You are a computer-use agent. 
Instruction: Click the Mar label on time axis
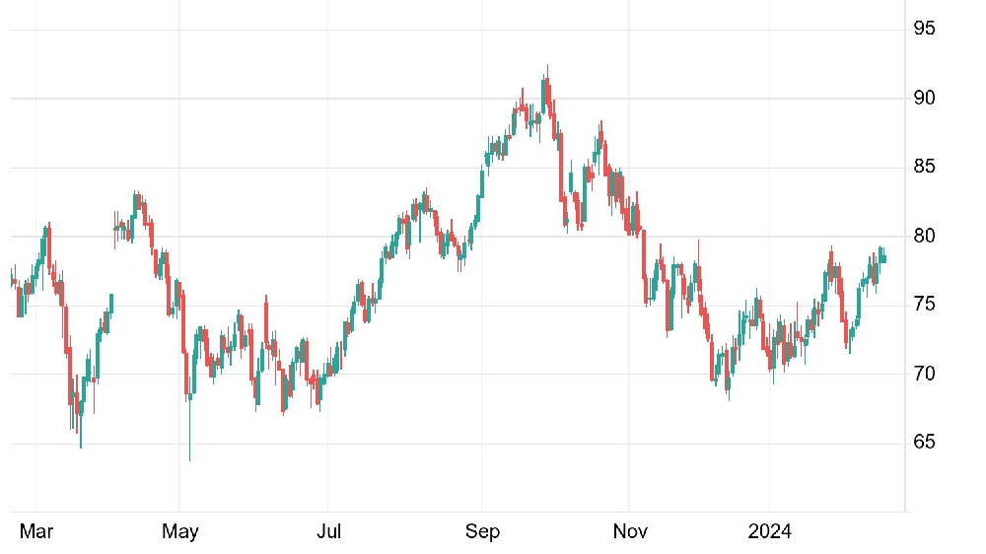tap(35, 531)
